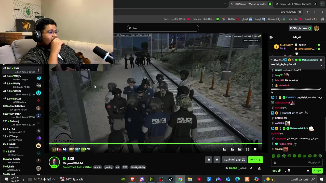This screenshot has width=326, height=183.
Task: Reload the kick.com page
Action: (308, 12)
